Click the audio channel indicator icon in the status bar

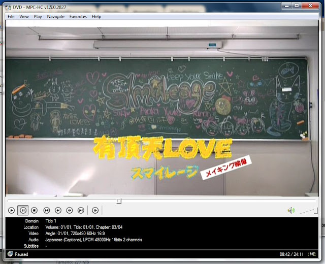pyautogui.click(x=311, y=254)
